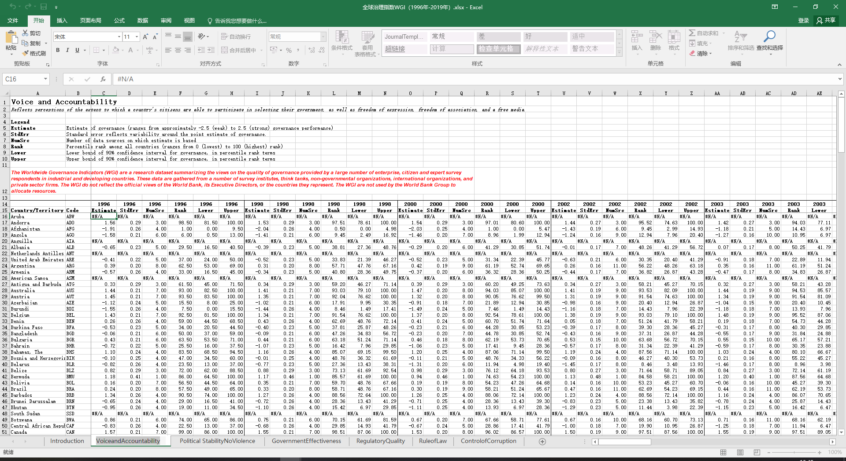
Task: Click the 共享 (Share) button
Action: tap(826, 20)
